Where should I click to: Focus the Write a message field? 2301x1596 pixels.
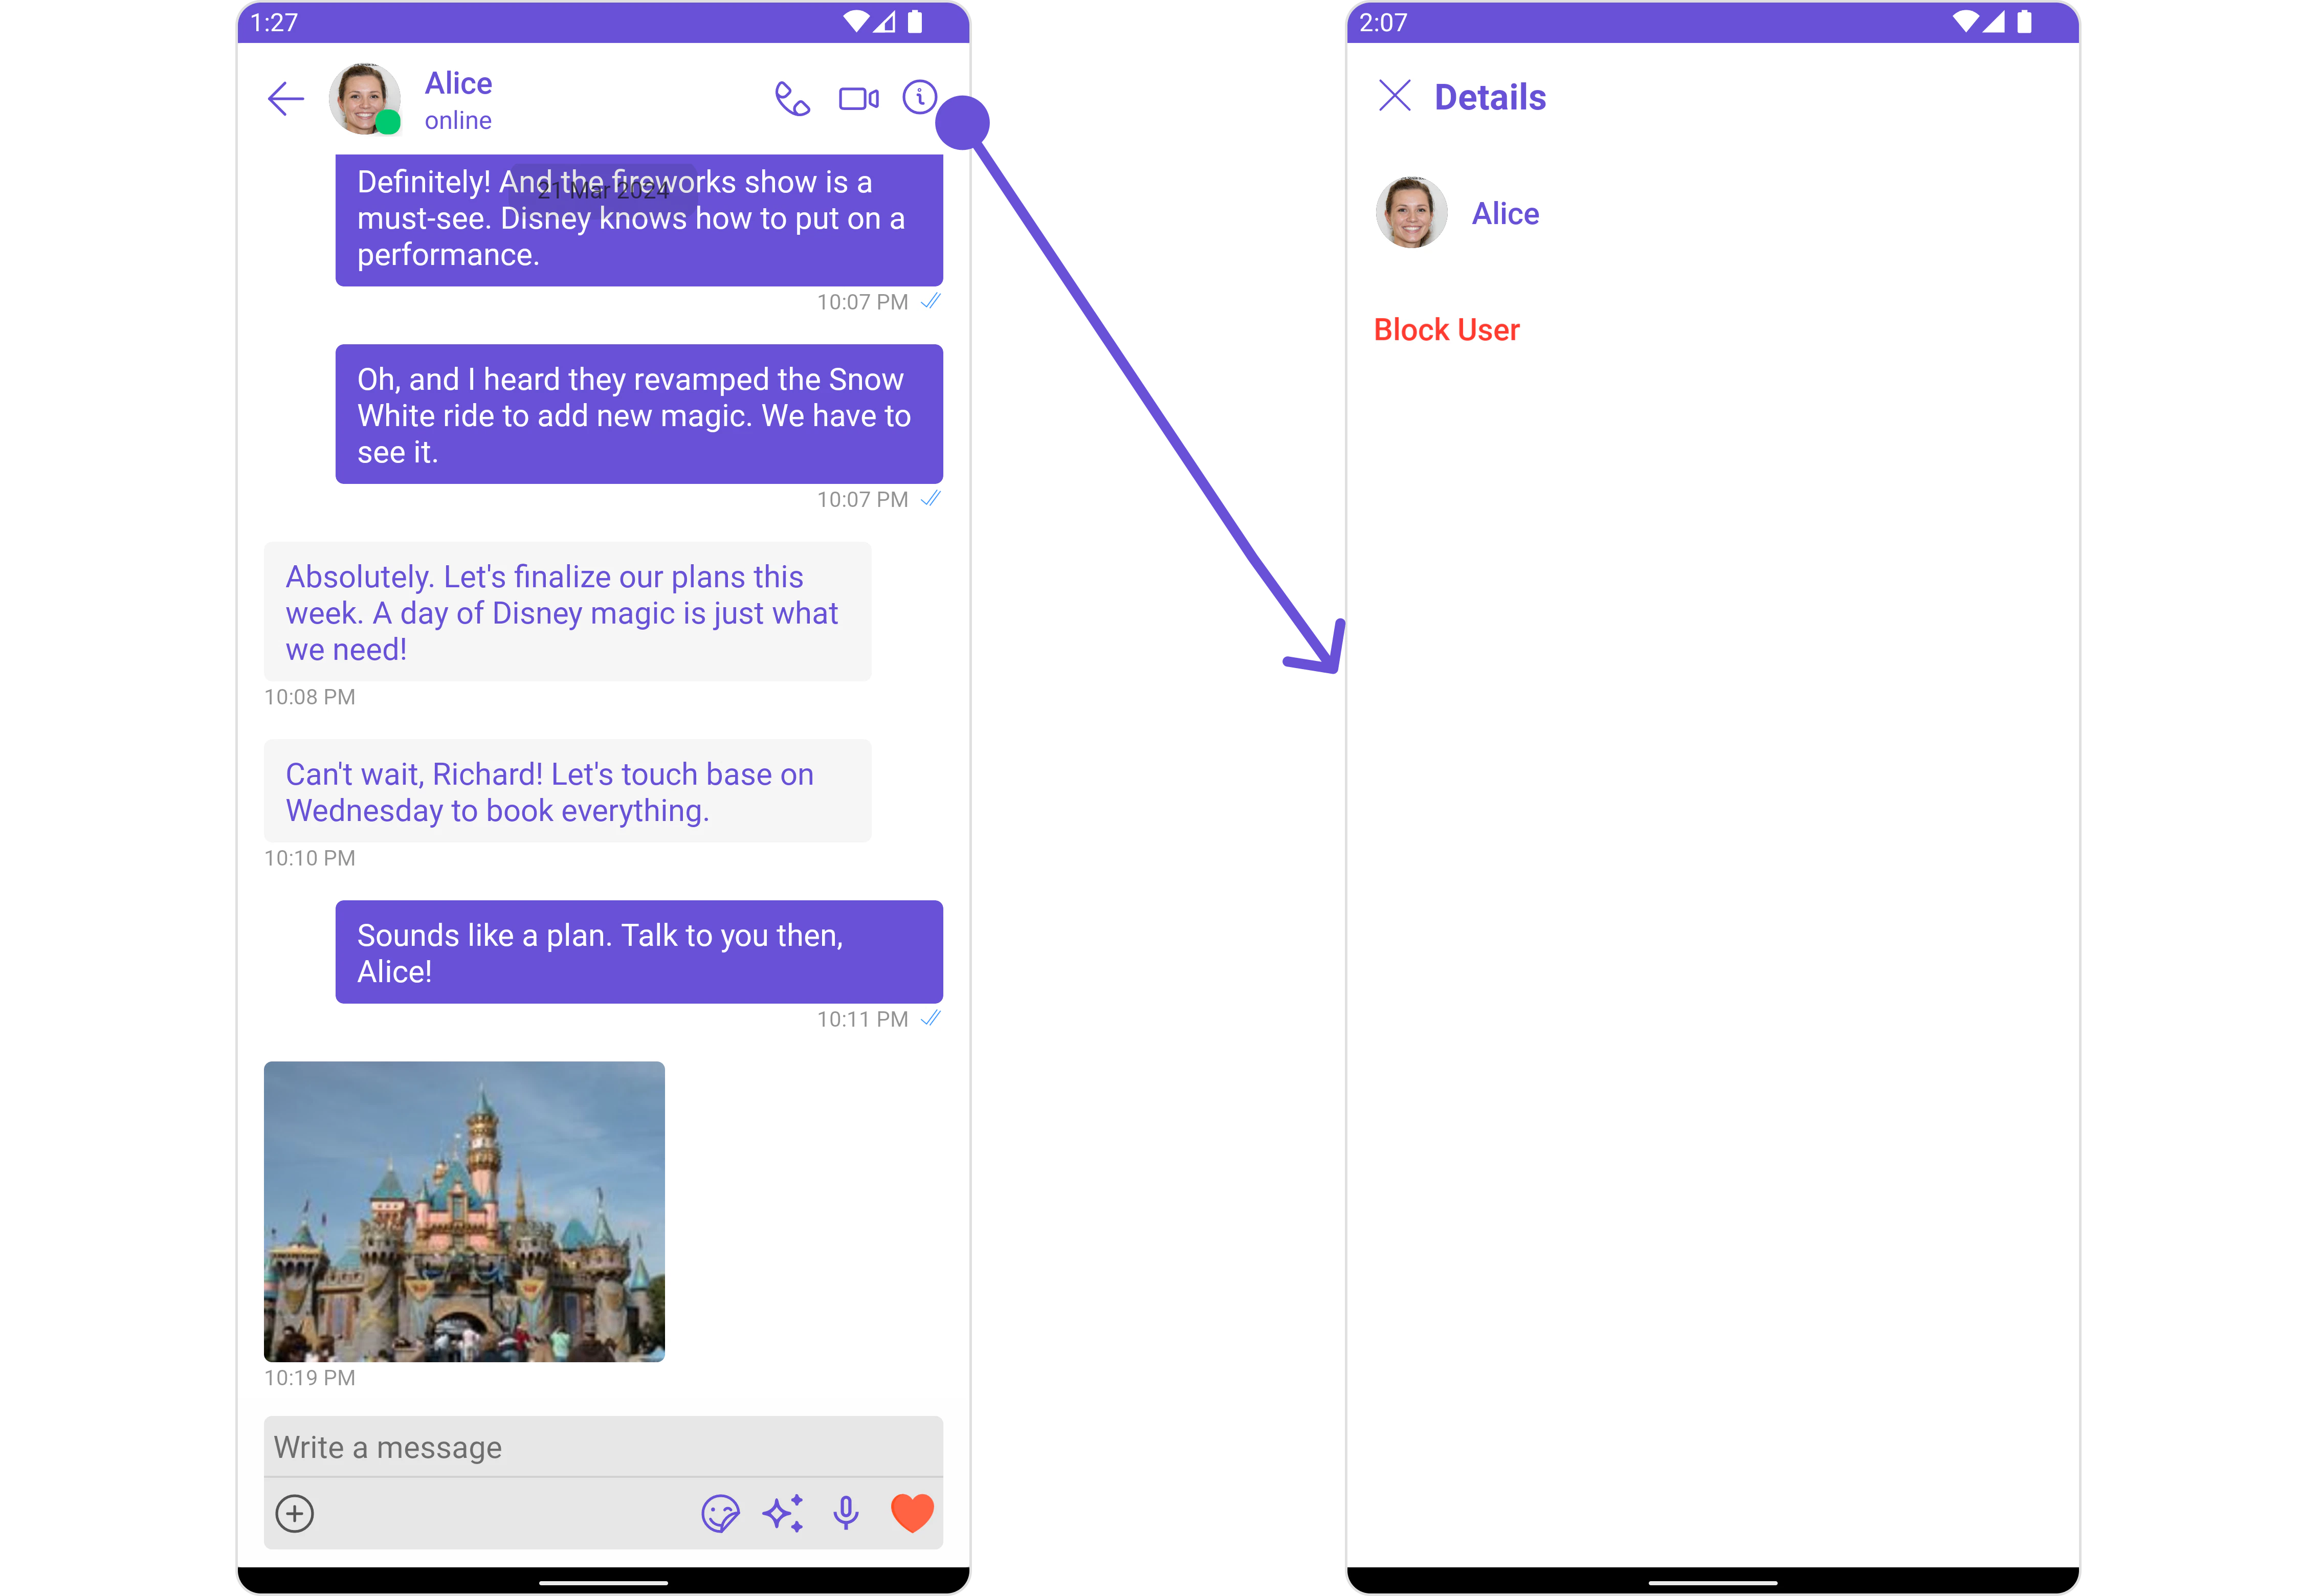coord(603,1447)
